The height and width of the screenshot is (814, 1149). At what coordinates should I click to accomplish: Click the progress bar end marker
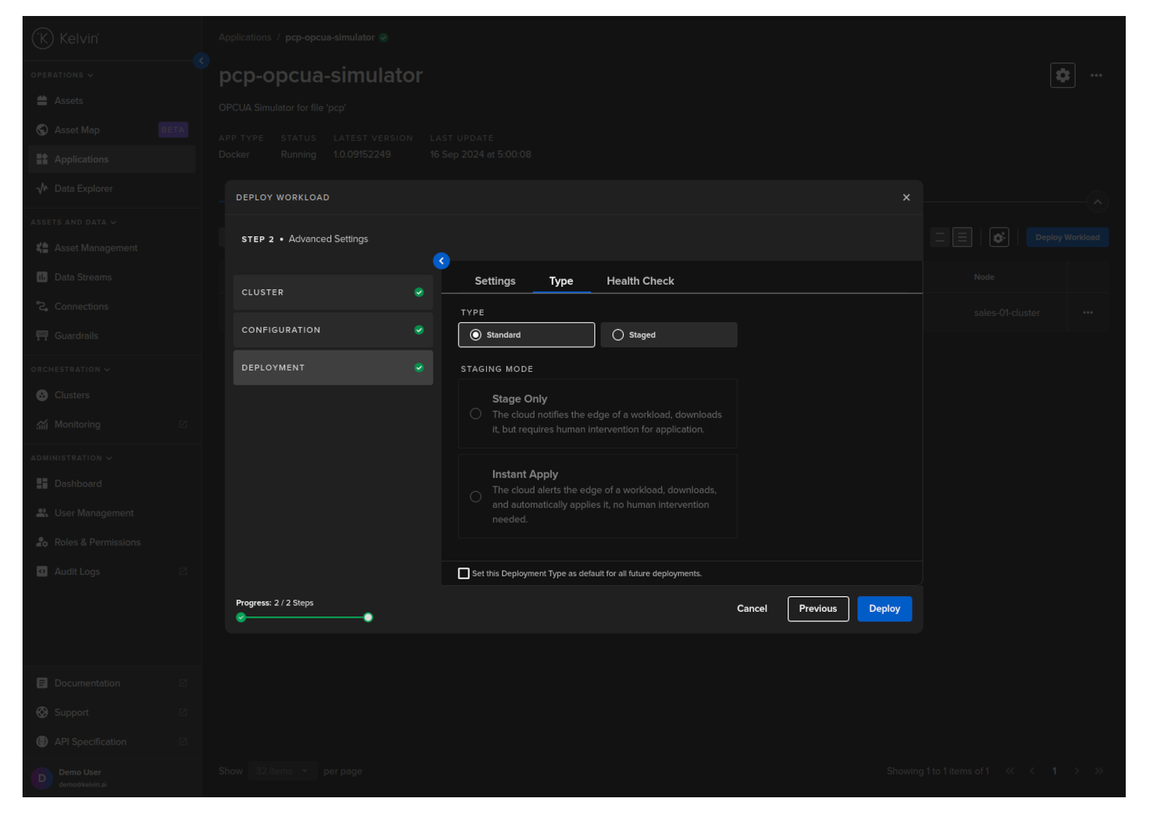coord(368,618)
